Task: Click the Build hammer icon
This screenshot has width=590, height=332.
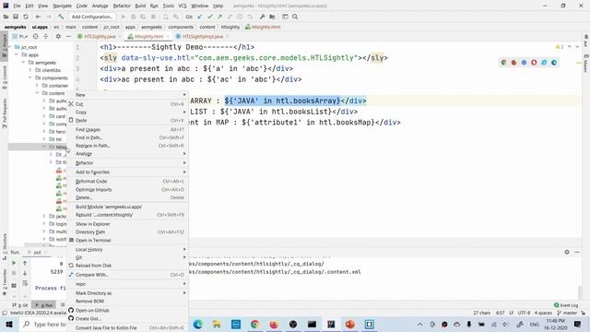Action: [x=61, y=17]
